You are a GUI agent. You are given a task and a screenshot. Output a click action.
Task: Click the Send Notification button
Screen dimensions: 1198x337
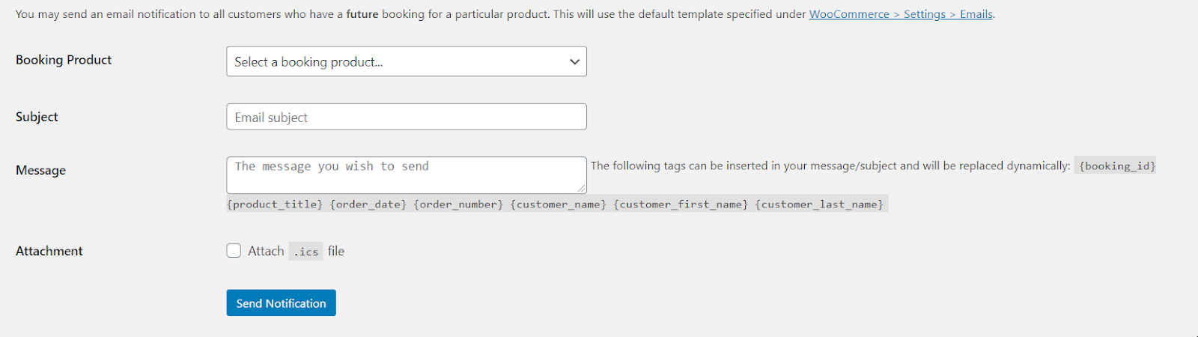[282, 303]
